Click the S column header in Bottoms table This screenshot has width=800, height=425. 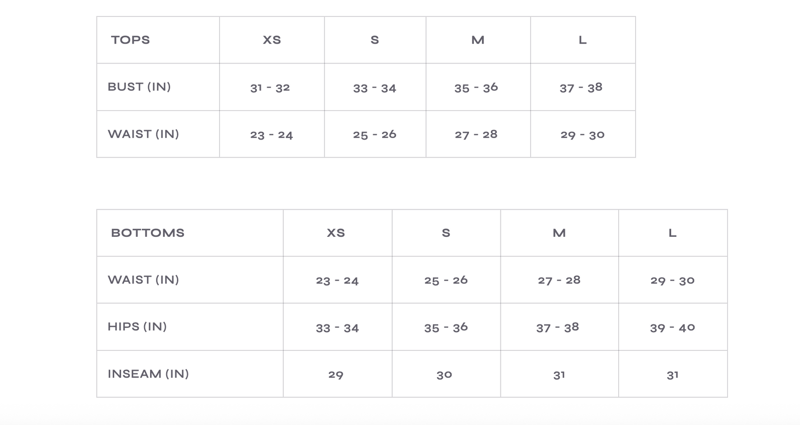[446, 233]
